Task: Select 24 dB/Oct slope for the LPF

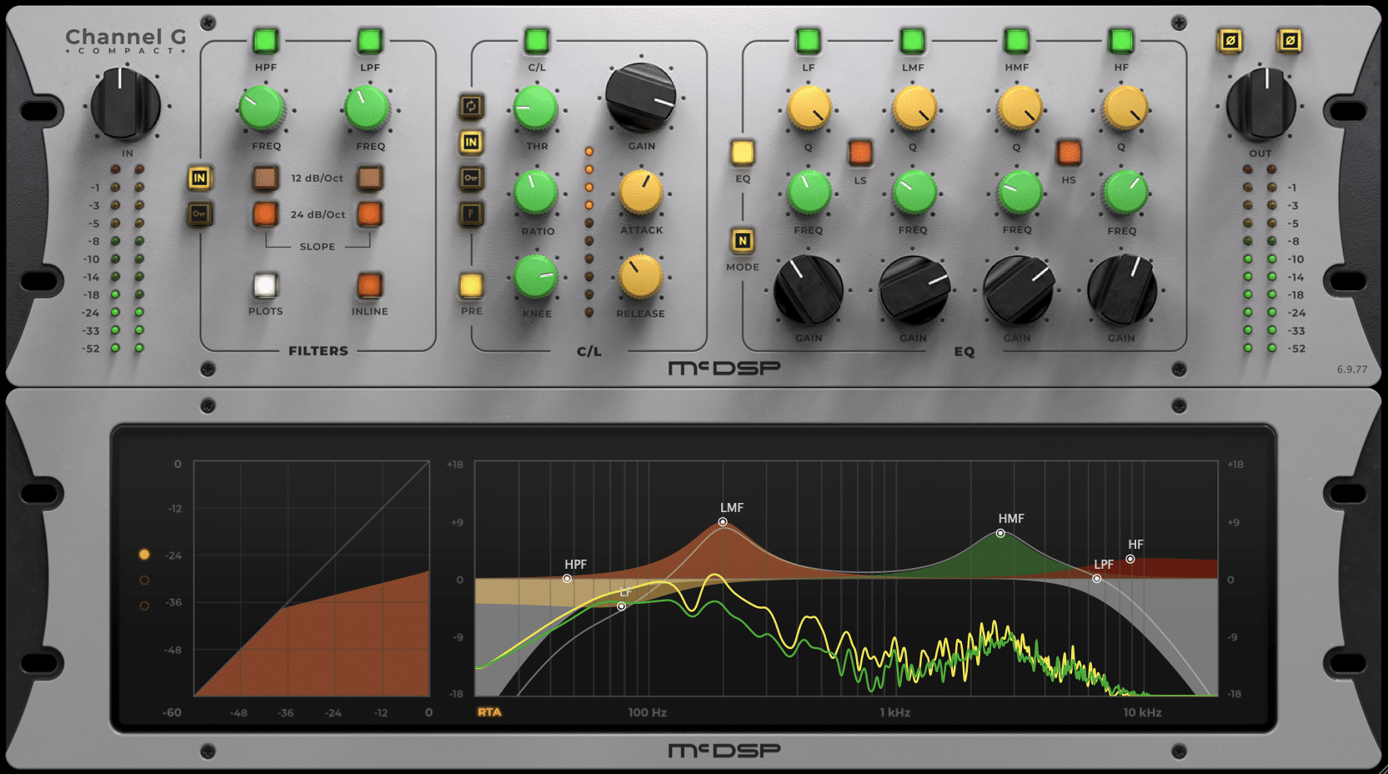Action: 369,214
